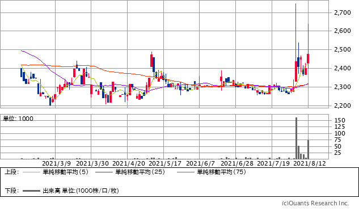Image resolution: width=359 pixels, height=211 pixels.
Task: Click the tallest volume bar near 150
Action: (x=296, y=138)
